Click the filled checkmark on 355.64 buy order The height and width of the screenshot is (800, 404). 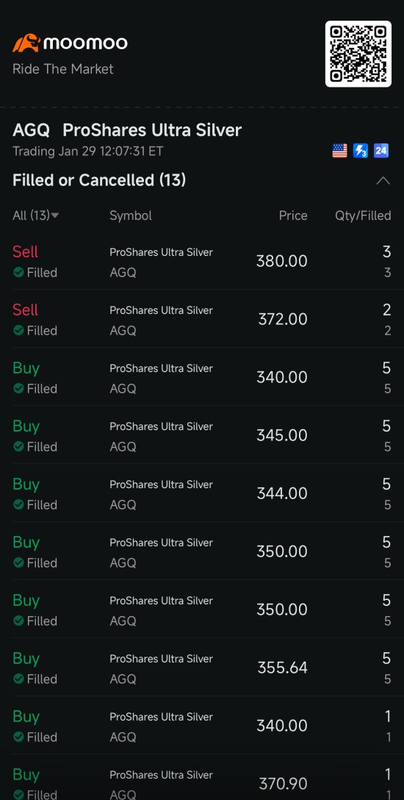[x=18, y=679]
